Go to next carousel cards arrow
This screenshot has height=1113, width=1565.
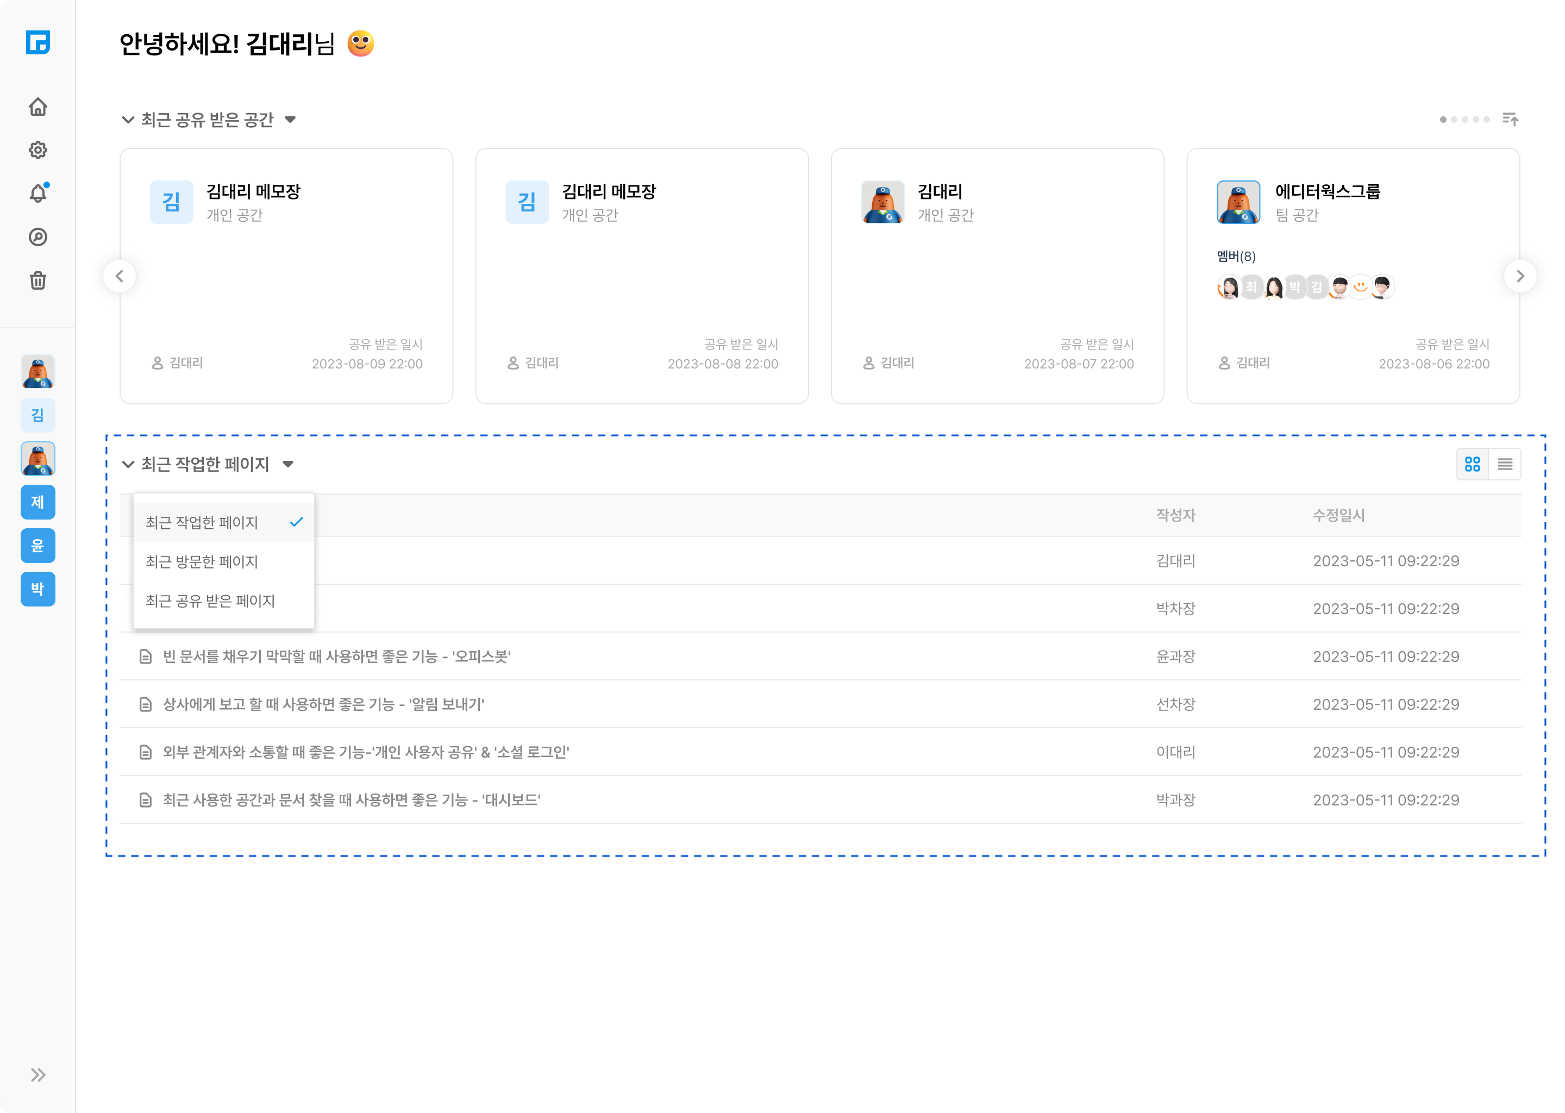[x=1520, y=276]
